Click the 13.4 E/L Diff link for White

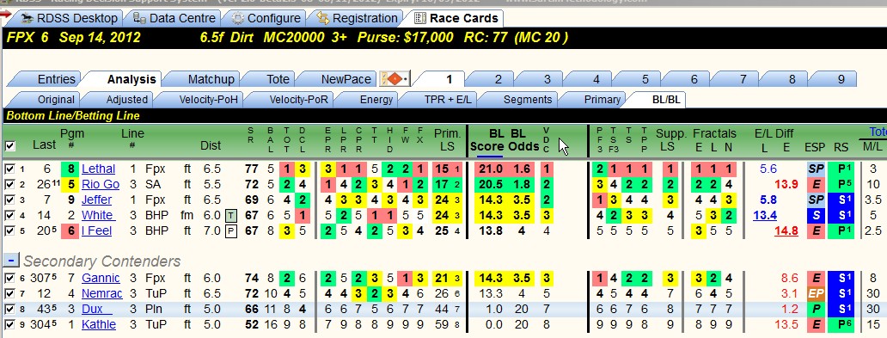tap(765, 215)
